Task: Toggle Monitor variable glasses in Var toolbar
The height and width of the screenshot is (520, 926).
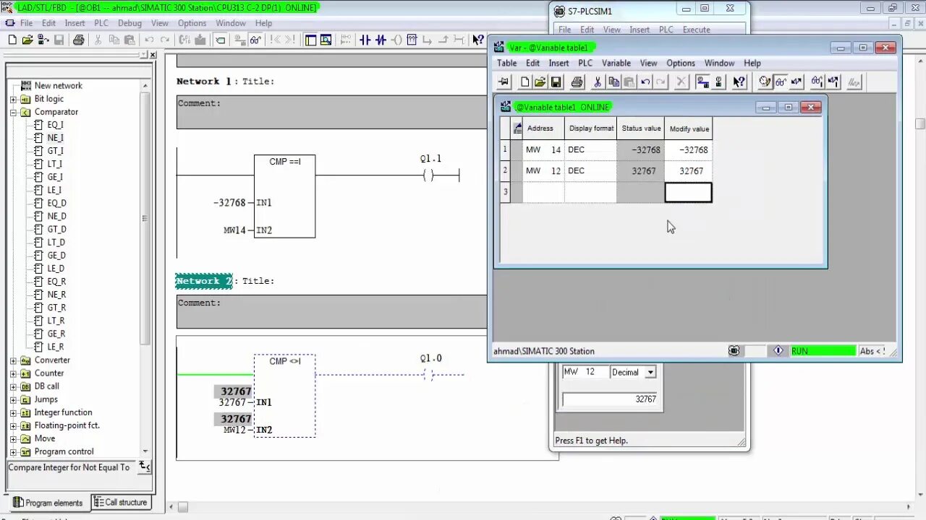Action: pos(781,82)
